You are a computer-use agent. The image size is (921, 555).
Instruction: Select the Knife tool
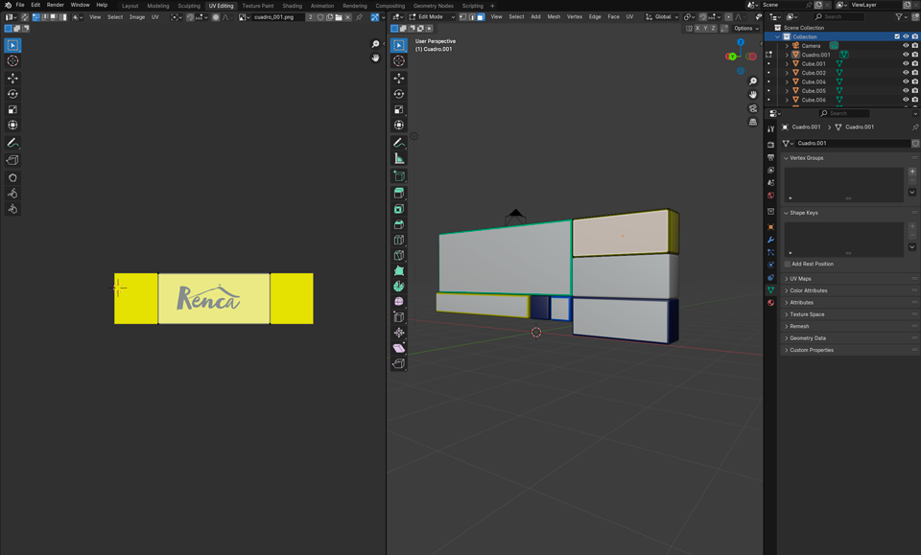point(399,255)
